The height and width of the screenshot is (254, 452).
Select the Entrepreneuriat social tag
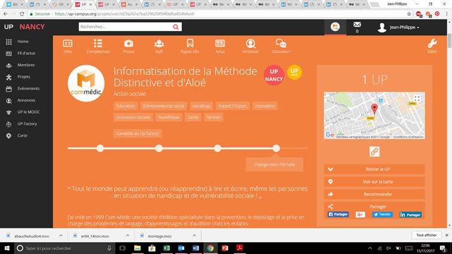(163, 106)
